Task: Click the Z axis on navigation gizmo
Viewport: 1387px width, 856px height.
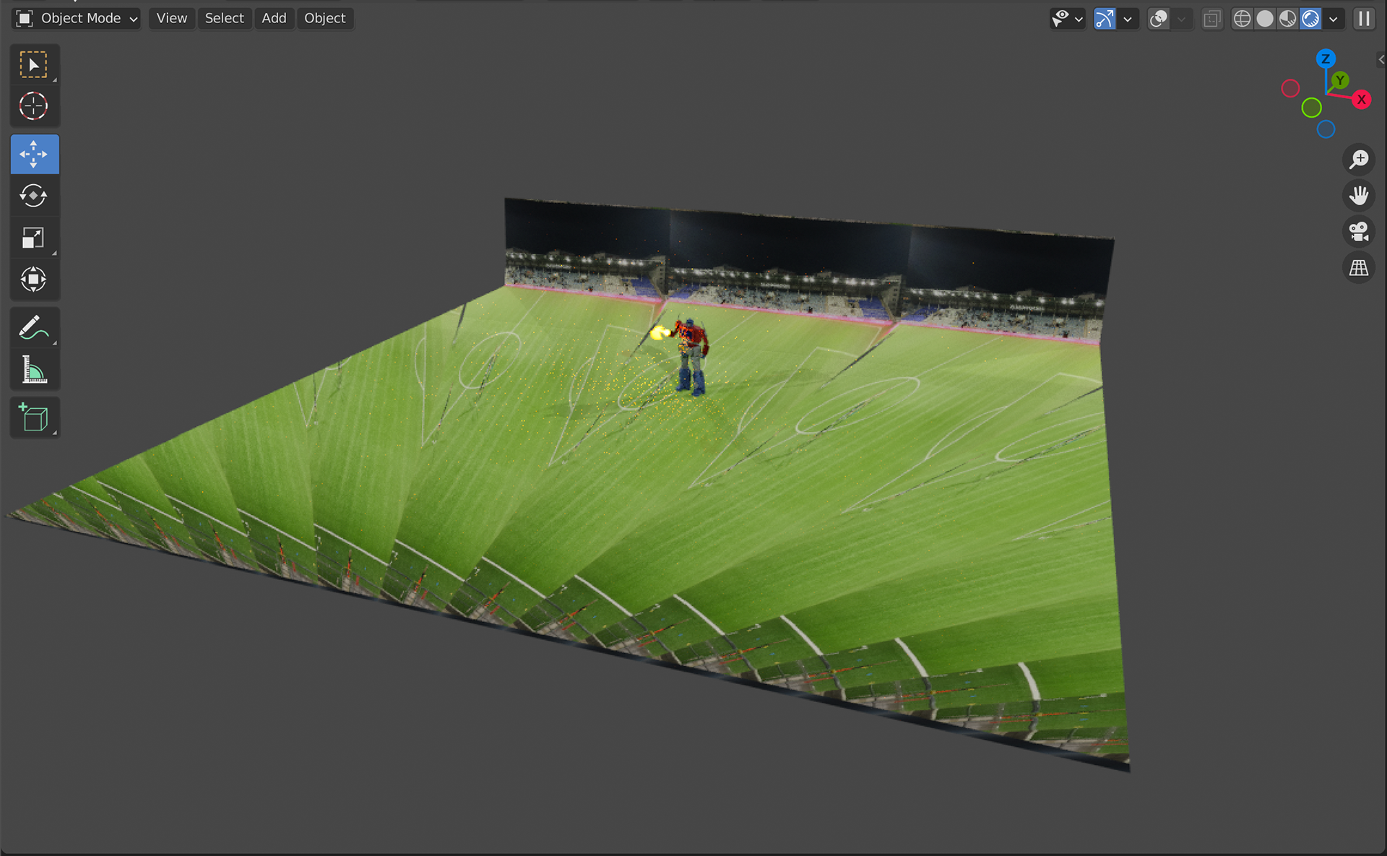Action: [x=1326, y=59]
